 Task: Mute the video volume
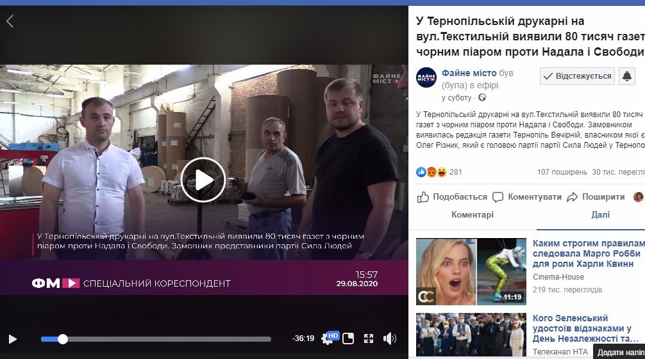[389, 339]
